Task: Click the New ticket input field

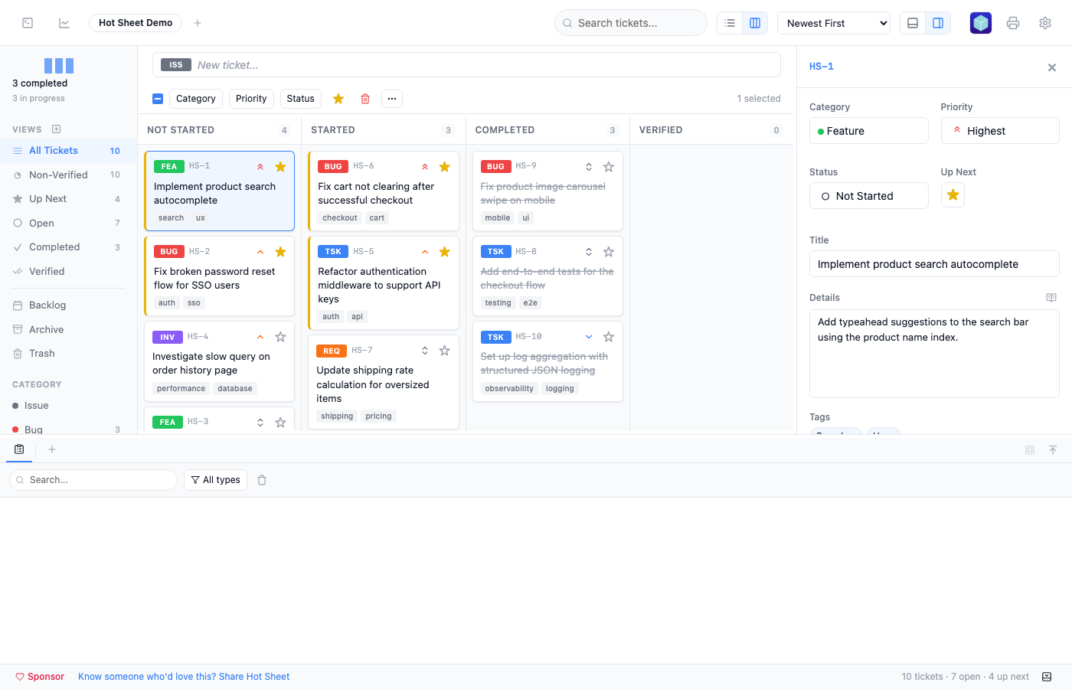Action: point(485,65)
